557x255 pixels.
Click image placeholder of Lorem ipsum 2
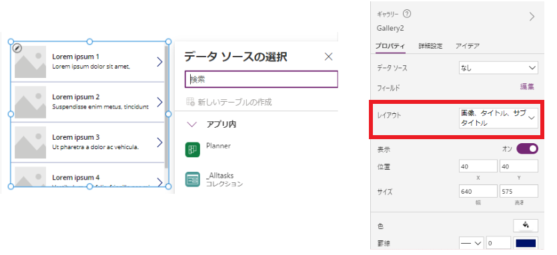pos(30,102)
